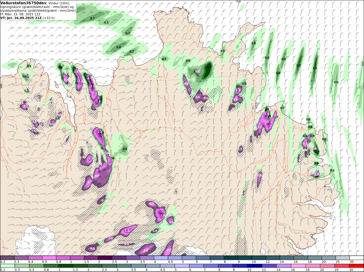Pick the snow legend swatch labeled 30
The height and width of the screenshot is (272, 364).
(x=357, y=258)
